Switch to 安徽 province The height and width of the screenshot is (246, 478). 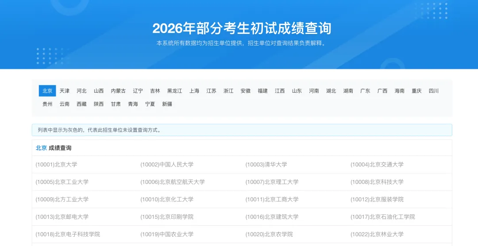point(245,91)
